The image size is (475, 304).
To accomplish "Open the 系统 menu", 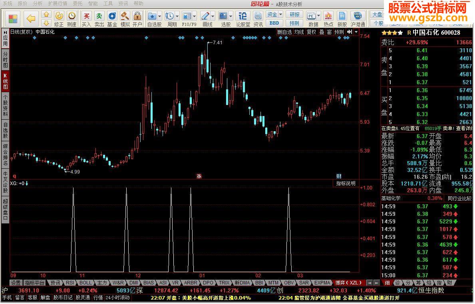I will coord(7,3).
